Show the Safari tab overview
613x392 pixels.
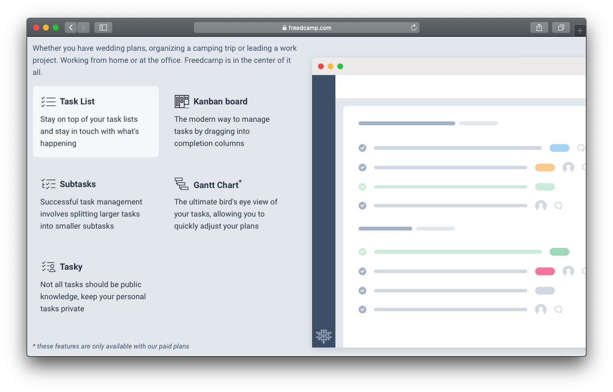(561, 28)
